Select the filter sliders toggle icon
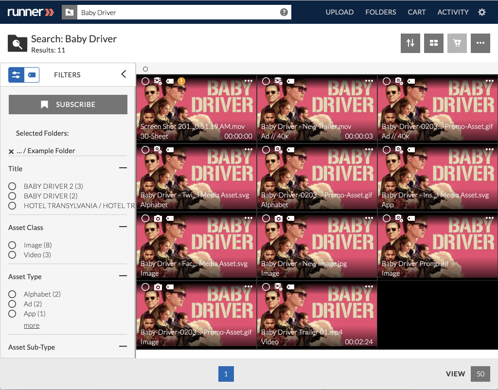The image size is (498, 390). pyautogui.click(x=16, y=75)
